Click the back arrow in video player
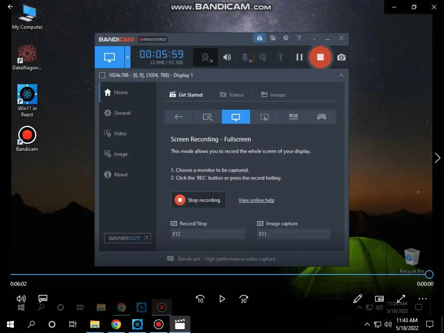This screenshot has height=333, width=444. [10, 7]
